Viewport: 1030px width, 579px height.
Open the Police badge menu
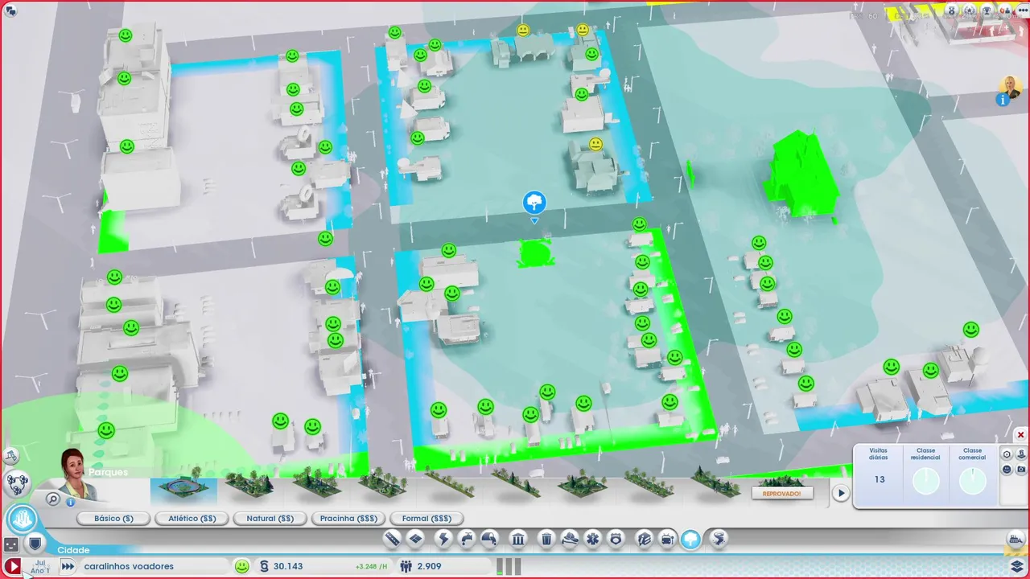[616, 539]
